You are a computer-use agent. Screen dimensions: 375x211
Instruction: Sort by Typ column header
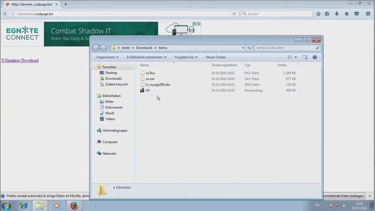tap(247, 65)
